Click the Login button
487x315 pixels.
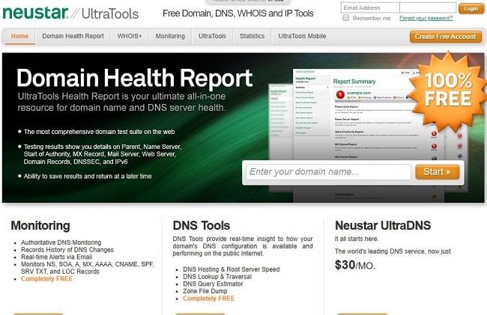point(471,8)
